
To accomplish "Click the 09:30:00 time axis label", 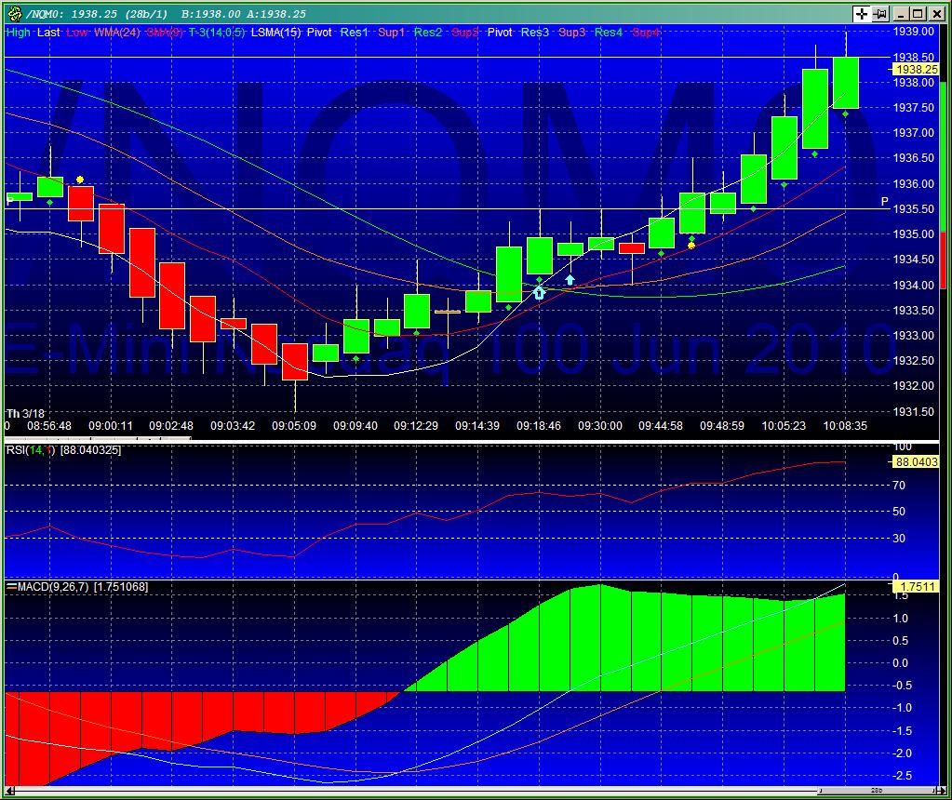I will click(x=600, y=426).
